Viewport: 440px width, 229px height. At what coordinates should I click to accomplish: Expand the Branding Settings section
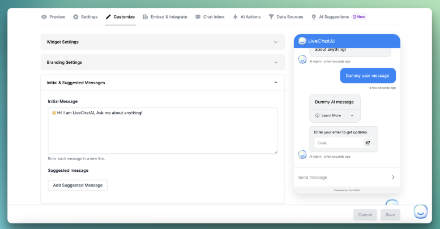click(x=163, y=62)
